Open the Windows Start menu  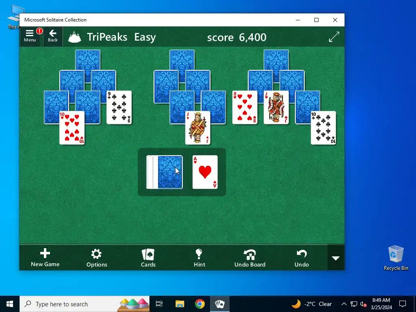10,304
